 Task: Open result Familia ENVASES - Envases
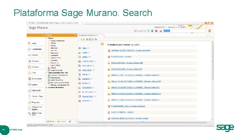coord(121,57)
